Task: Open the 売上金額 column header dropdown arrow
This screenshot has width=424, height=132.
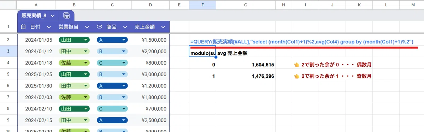Action: tap(163, 27)
